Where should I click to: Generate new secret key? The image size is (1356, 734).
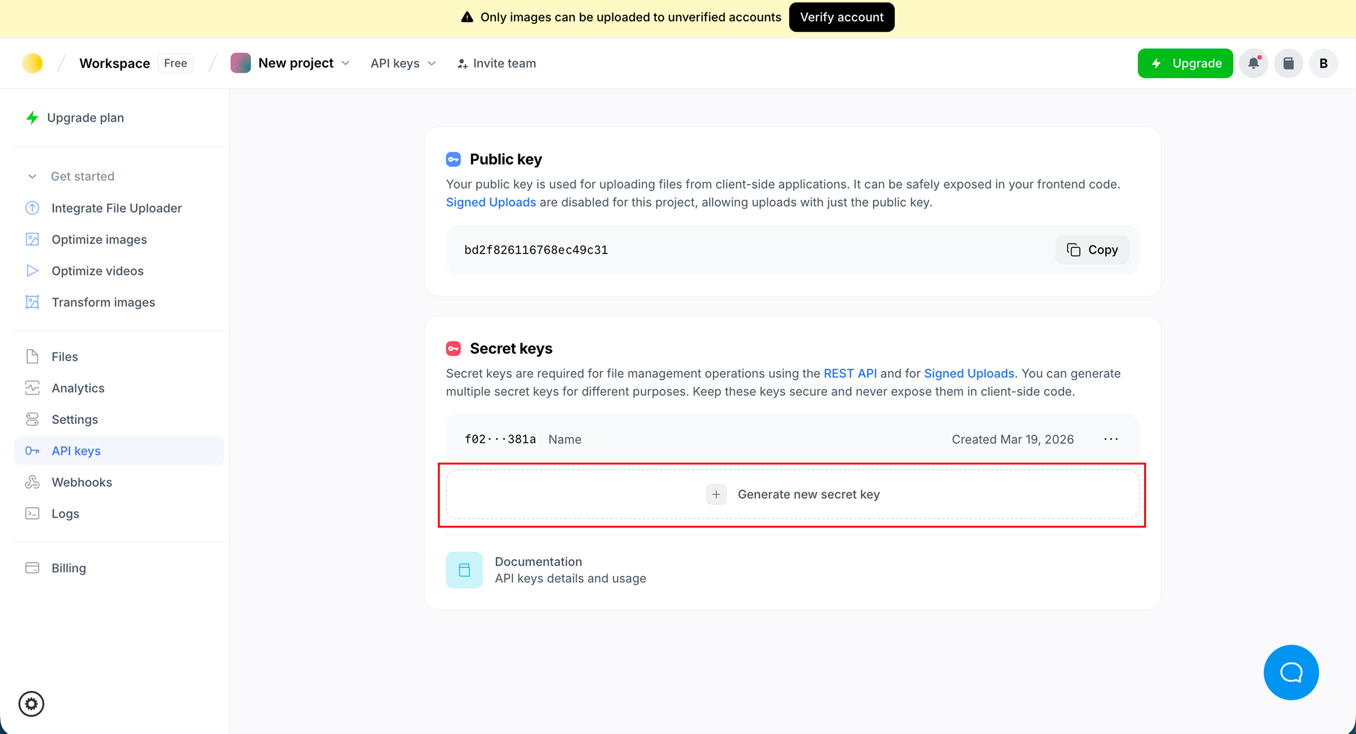tap(792, 494)
